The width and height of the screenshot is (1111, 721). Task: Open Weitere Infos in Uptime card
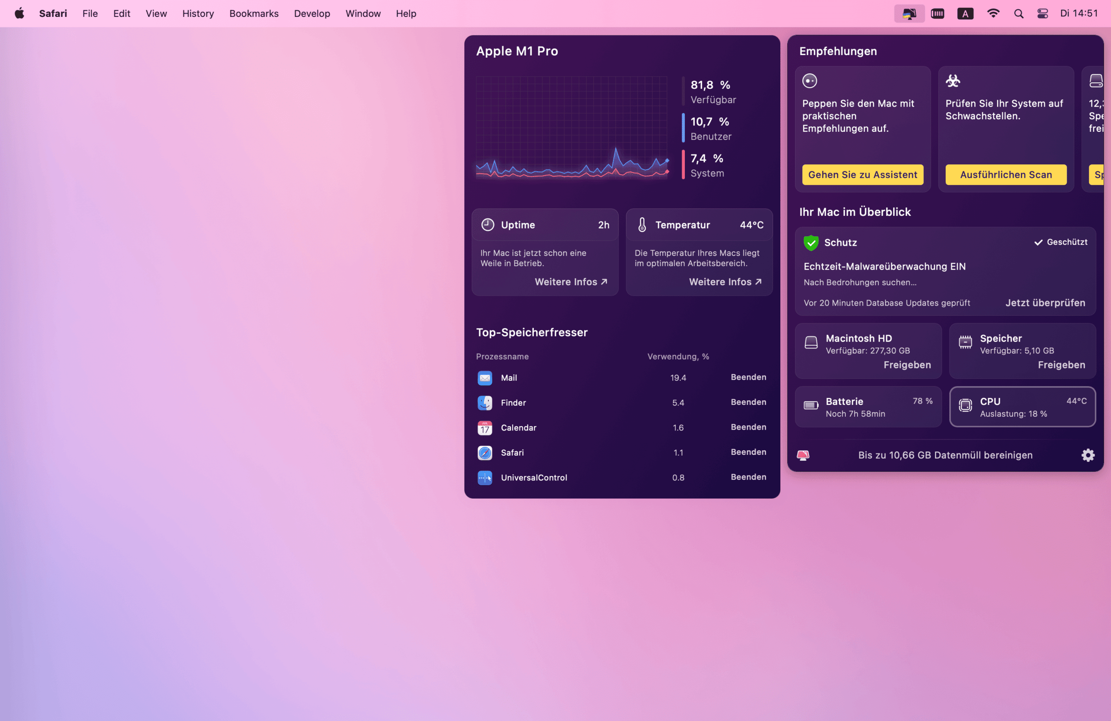coord(571,282)
